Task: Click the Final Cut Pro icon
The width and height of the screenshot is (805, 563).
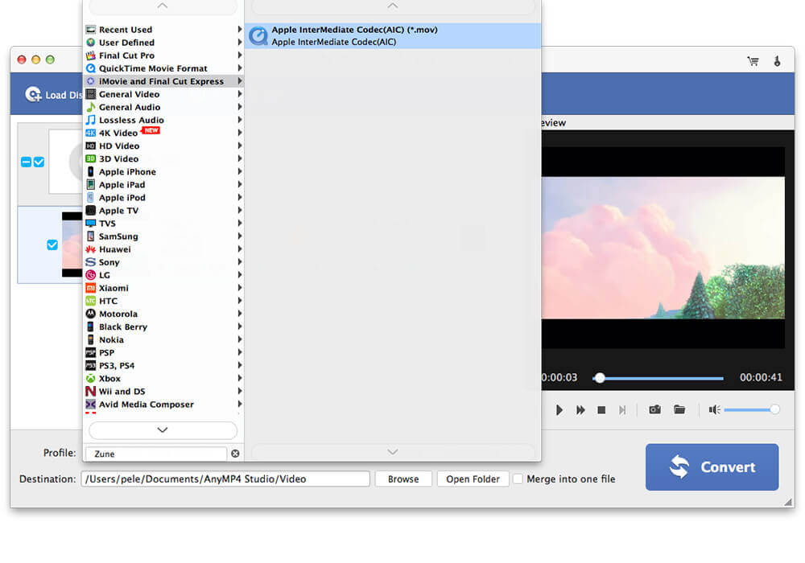Action: [91, 55]
